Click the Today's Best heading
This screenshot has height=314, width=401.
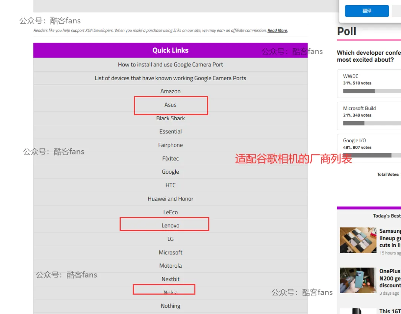point(387,216)
